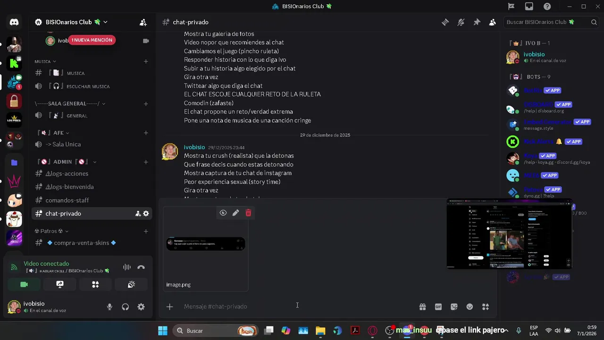
Task: Mute microphone toggle
Action: click(109, 307)
